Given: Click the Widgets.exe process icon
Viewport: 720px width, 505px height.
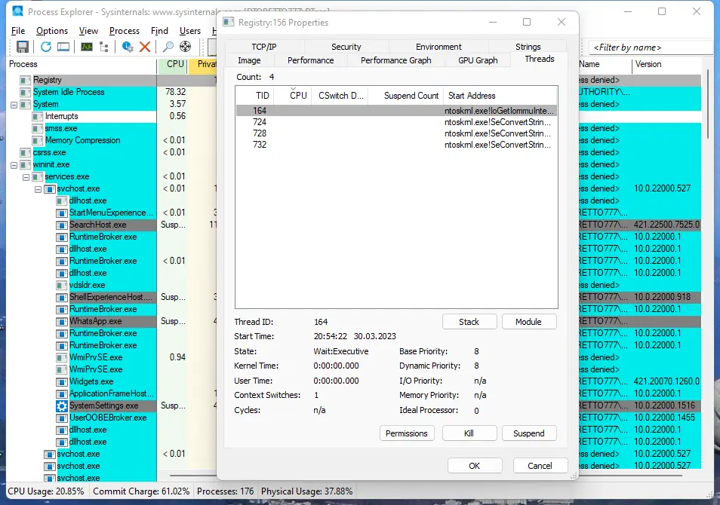Looking at the screenshot, I should click(x=62, y=381).
